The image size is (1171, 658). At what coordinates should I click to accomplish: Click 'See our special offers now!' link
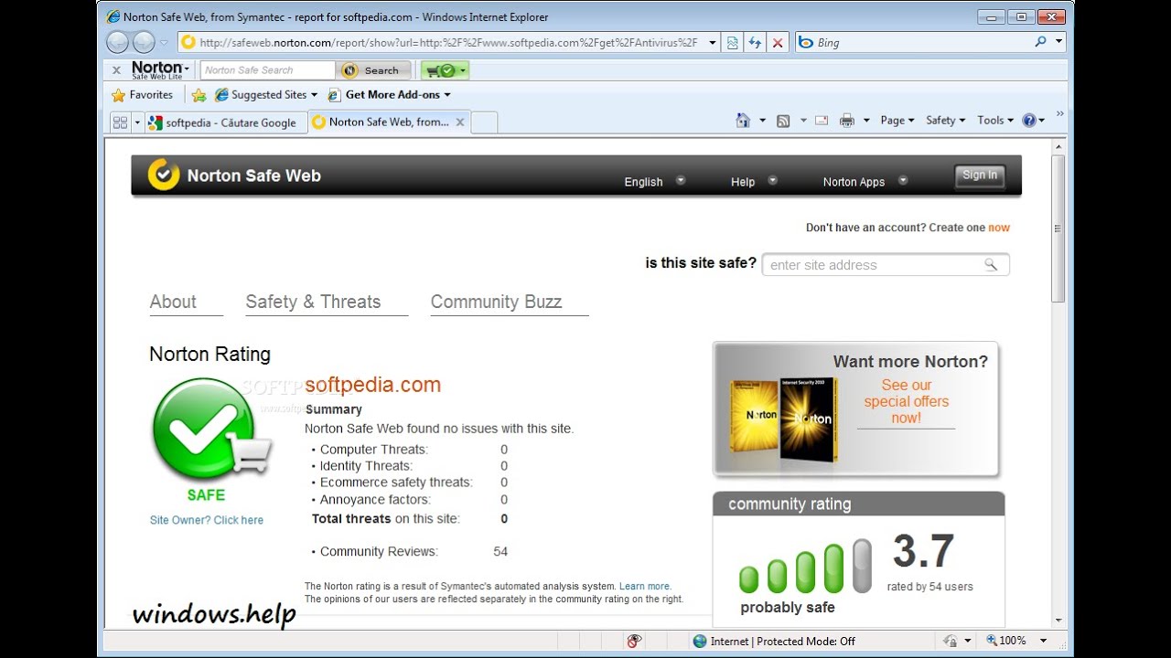pos(907,401)
